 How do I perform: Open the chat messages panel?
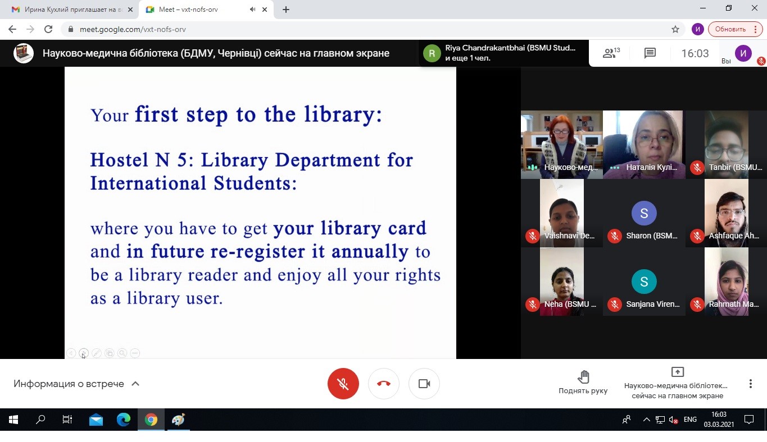(650, 53)
